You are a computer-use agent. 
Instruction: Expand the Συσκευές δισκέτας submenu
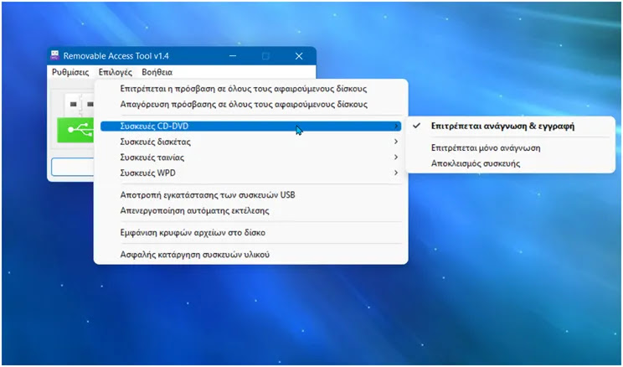click(250, 142)
